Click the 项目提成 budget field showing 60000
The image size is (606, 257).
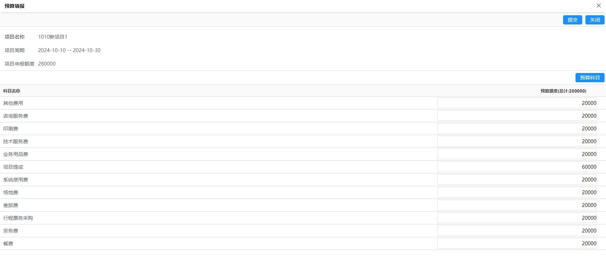click(517, 167)
